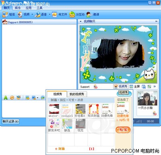
Task: Start video with the 视频 webcam icon
Action: [x=20, y=14]
